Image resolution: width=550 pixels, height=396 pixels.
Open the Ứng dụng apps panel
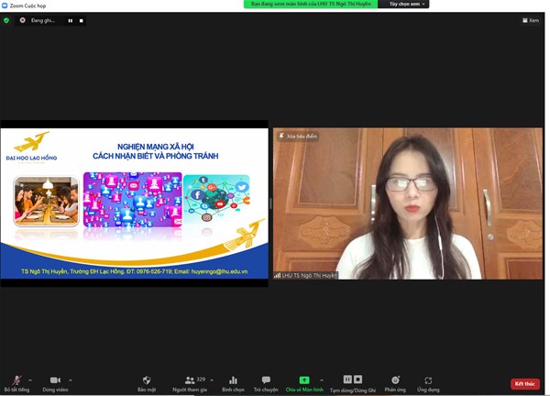[428, 381]
